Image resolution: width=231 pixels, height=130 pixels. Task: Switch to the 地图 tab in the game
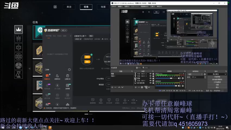click(103, 7)
